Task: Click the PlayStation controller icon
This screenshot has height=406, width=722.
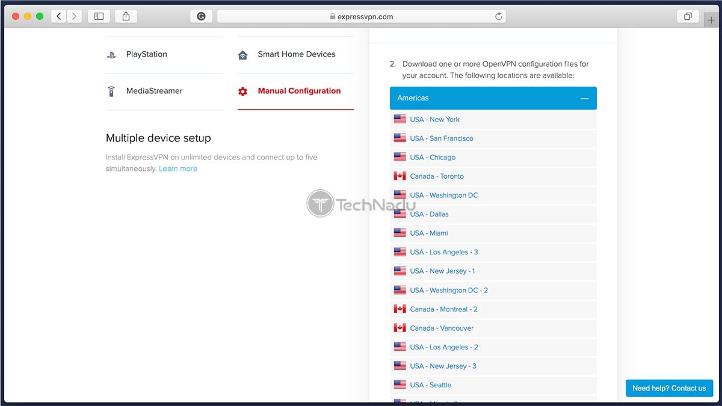Action: 111,55
